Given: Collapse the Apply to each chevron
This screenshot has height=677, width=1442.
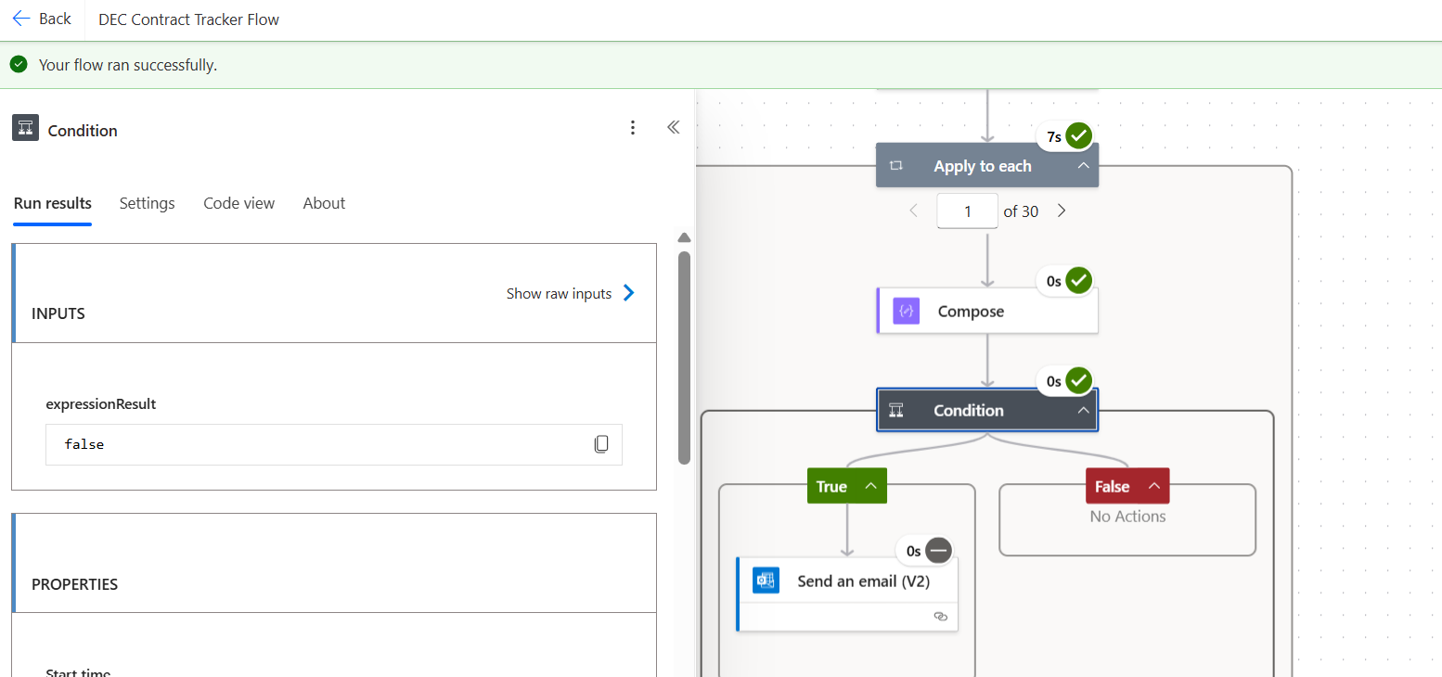Looking at the screenshot, I should click(1083, 165).
